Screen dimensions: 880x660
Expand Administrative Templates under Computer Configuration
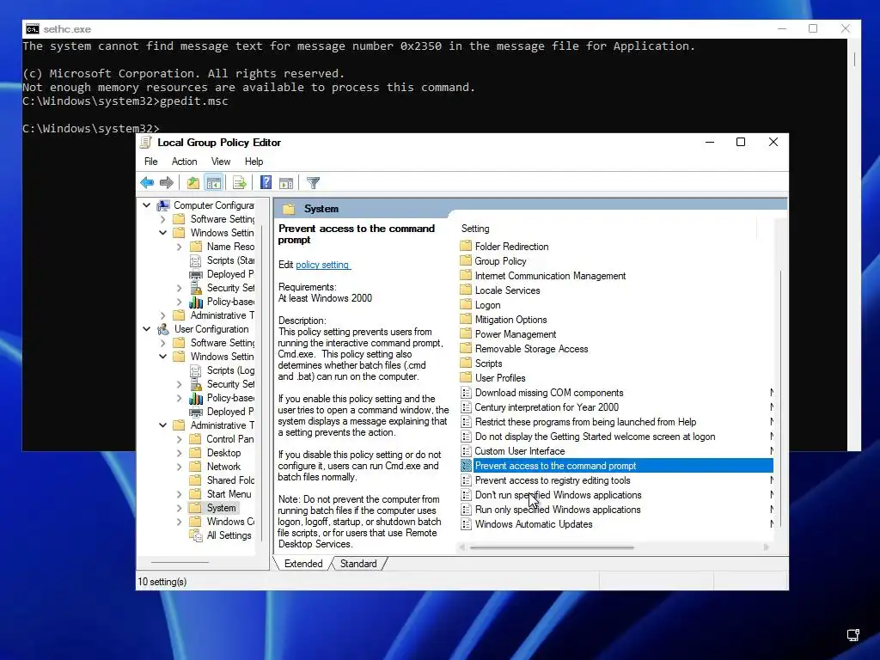point(163,315)
